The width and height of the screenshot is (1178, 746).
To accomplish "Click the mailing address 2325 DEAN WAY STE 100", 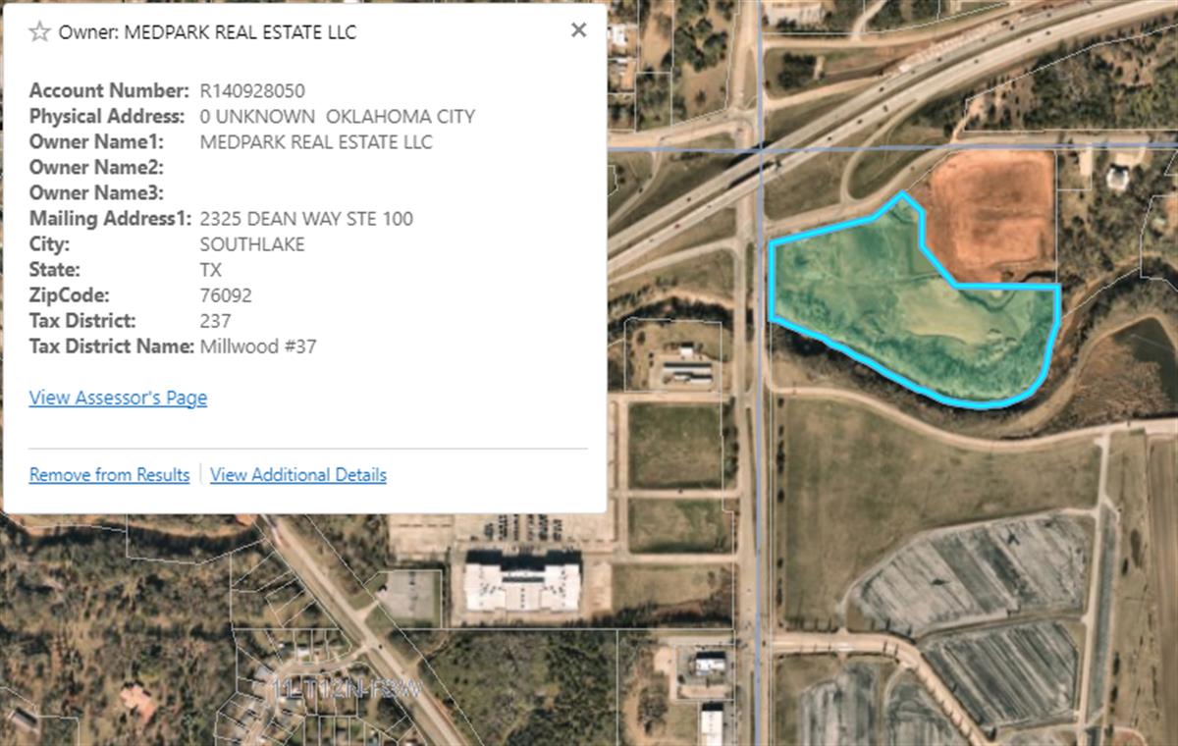I will pos(305,219).
